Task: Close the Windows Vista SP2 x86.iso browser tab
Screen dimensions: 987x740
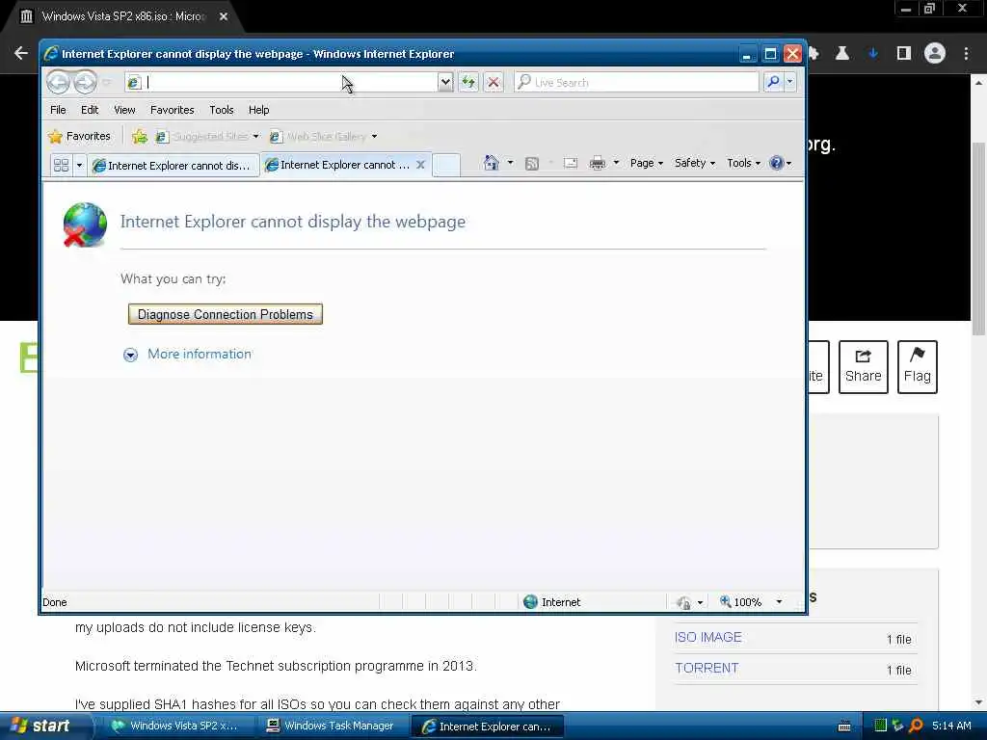Action: pos(224,16)
